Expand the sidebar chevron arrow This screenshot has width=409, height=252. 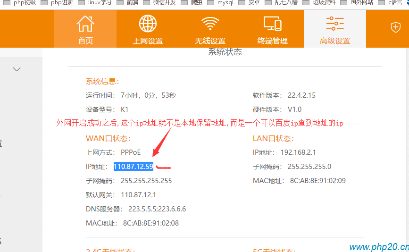17,69
